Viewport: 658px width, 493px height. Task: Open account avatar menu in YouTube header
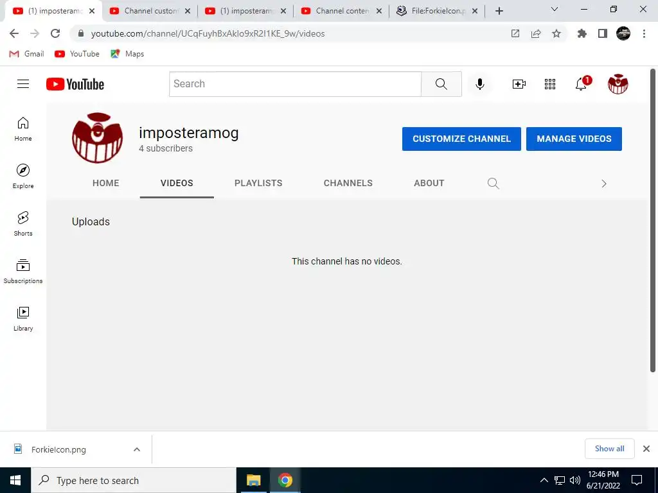point(618,84)
